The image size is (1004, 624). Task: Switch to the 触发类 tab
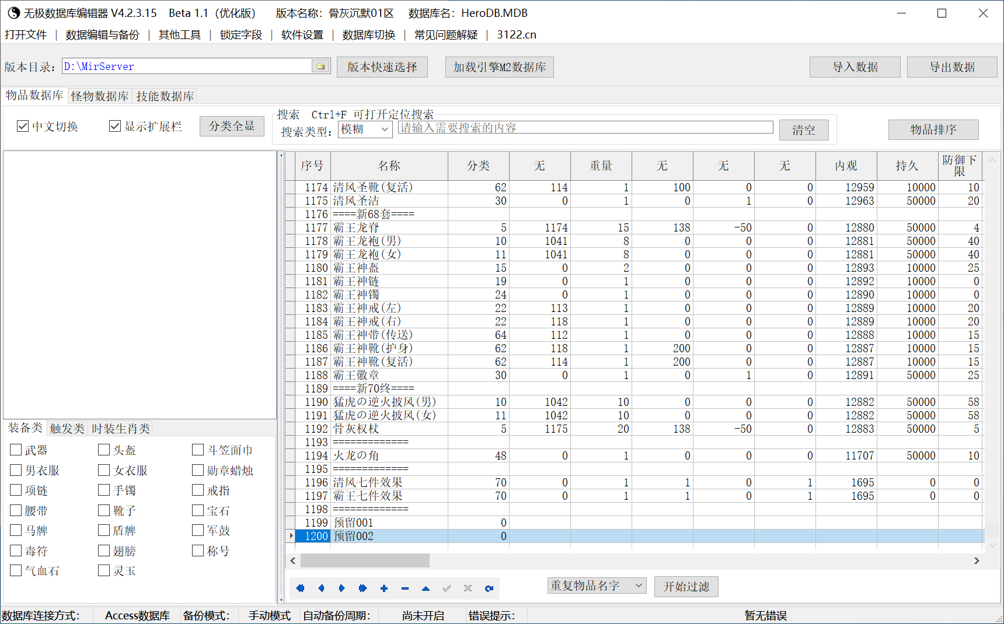(67, 429)
